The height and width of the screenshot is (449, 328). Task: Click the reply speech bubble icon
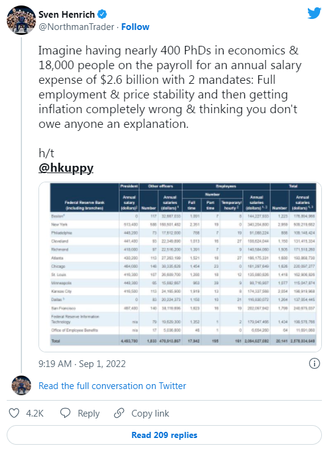point(65,413)
